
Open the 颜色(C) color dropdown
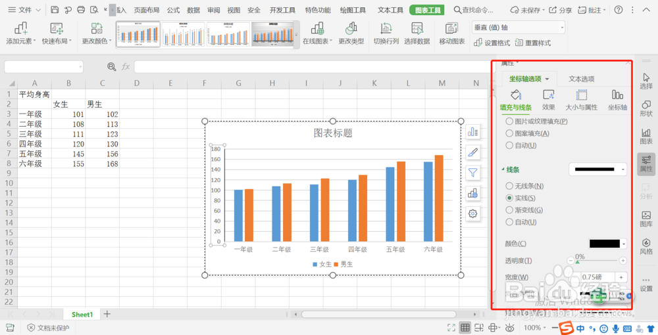[x=624, y=244]
